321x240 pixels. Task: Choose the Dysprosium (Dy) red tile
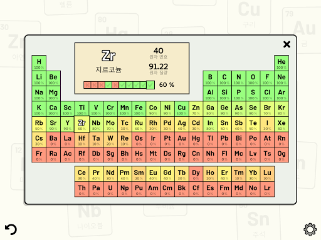[196, 174]
